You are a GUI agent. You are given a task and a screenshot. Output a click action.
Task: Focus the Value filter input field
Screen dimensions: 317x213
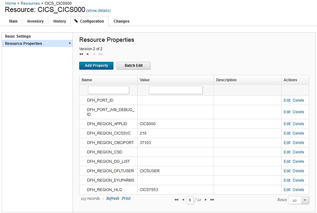pyautogui.click(x=176, y=90)
